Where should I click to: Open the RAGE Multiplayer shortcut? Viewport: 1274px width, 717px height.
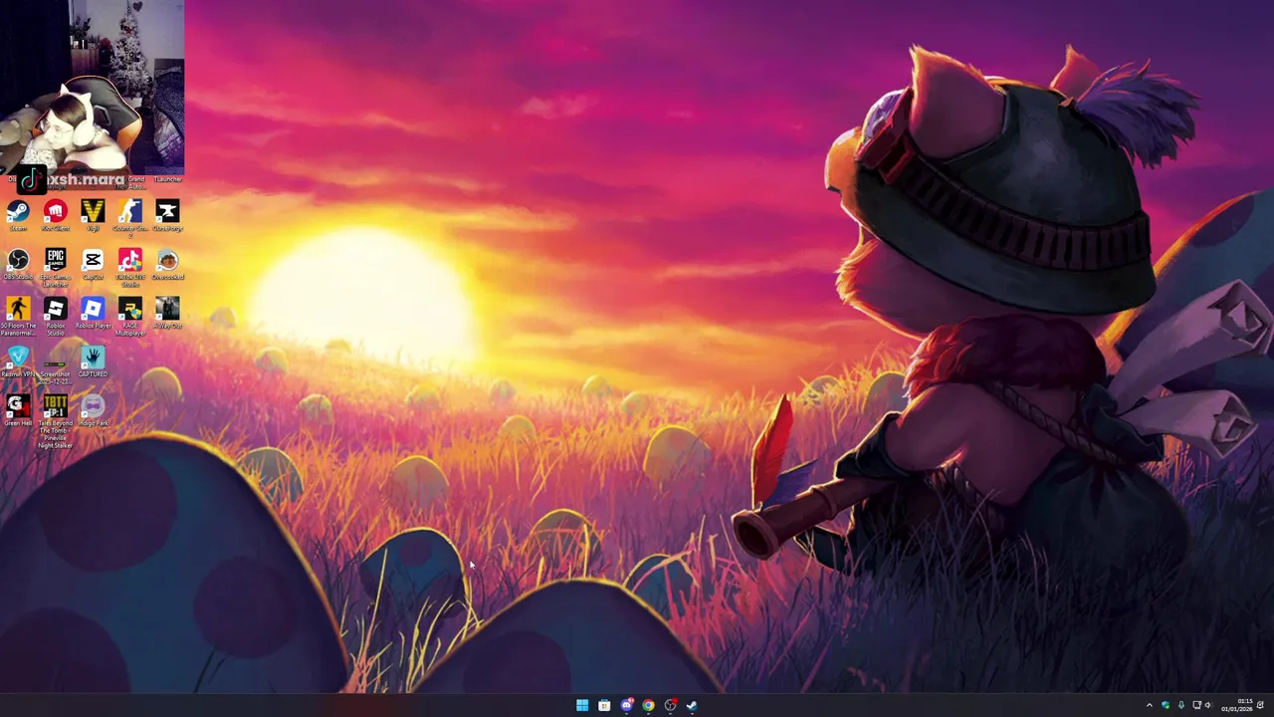pos(130,317)
